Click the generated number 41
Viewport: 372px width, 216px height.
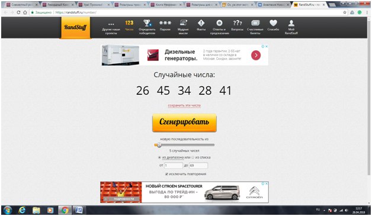click(225, 91)
